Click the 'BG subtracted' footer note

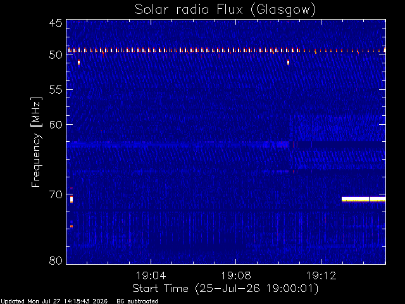point(137,301)
